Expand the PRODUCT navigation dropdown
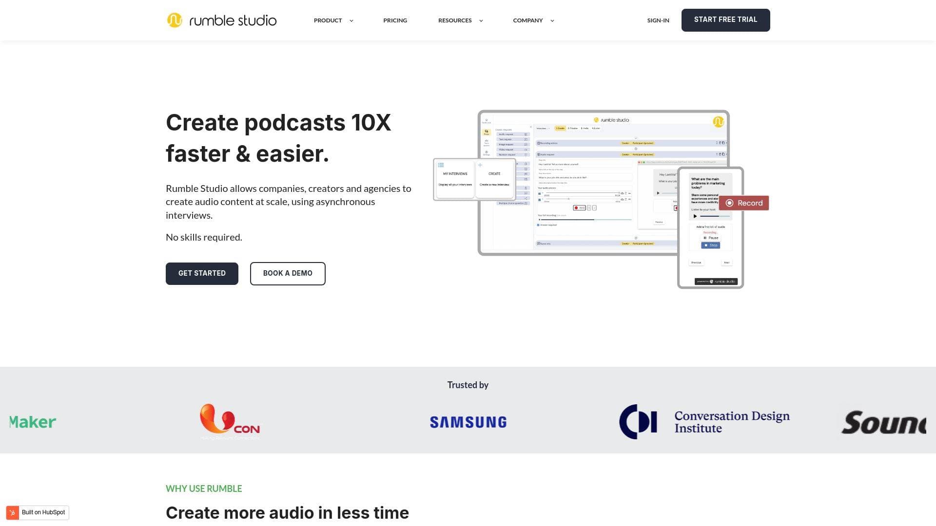Viewport: 936px width, 526px height. coord(328,20)
